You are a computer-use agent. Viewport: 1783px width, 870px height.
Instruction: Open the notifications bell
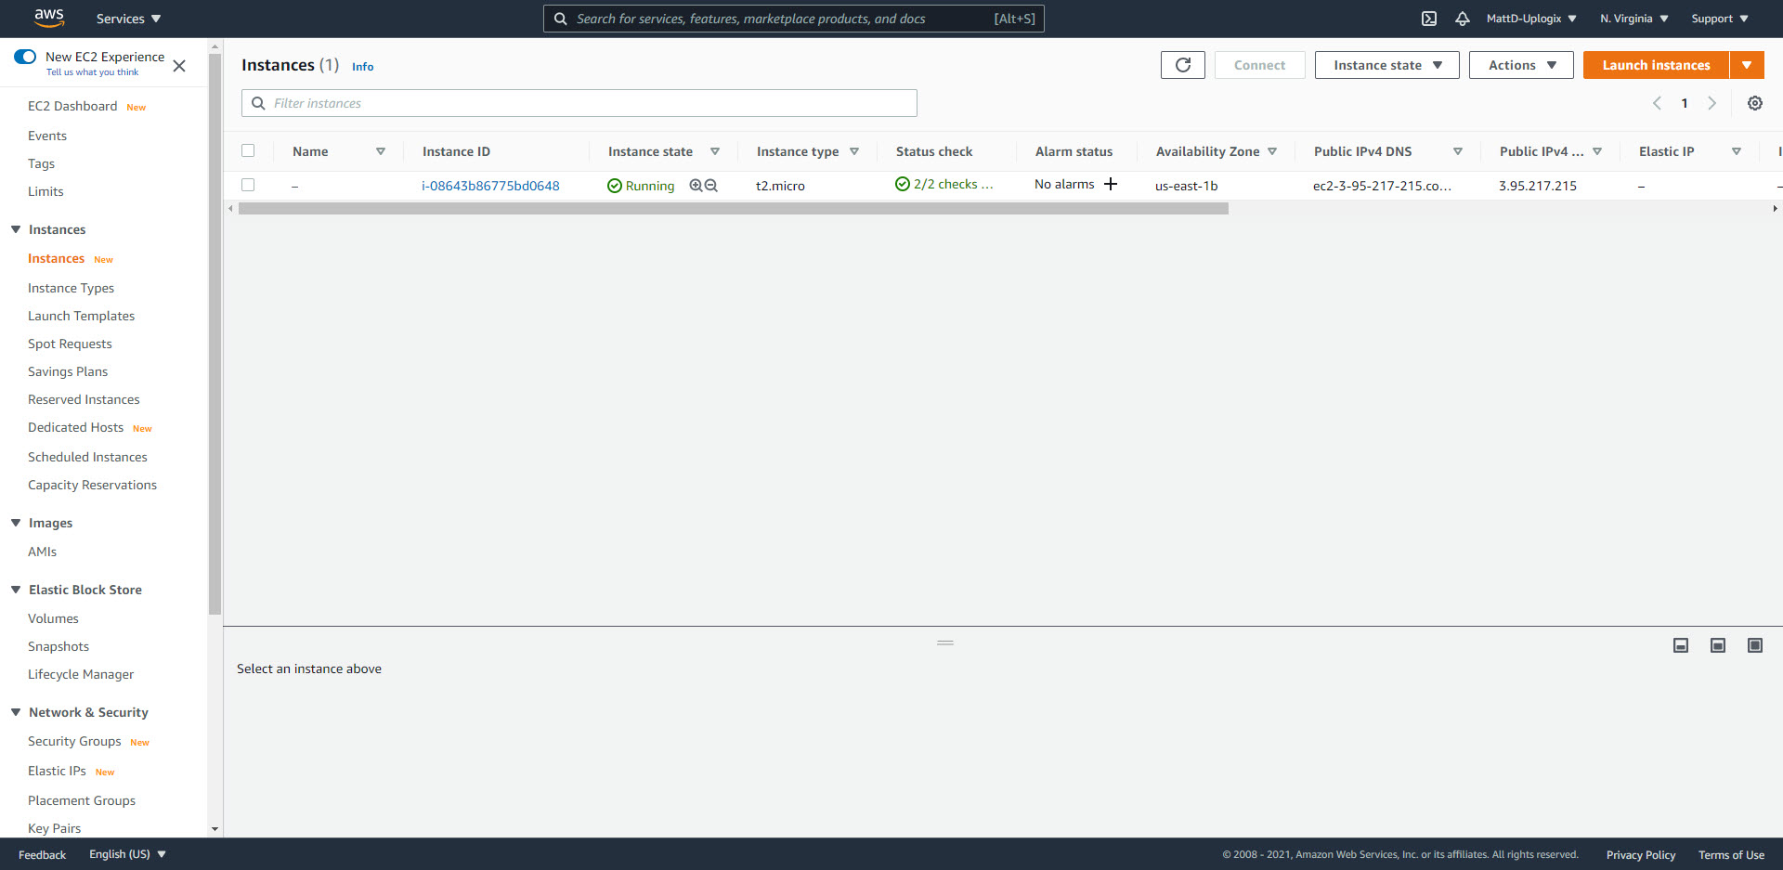tap(1462, 19)
